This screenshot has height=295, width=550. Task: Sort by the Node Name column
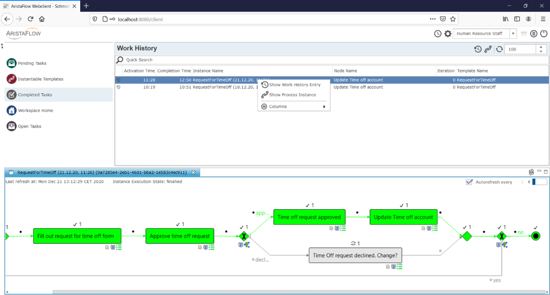point(384,71)
